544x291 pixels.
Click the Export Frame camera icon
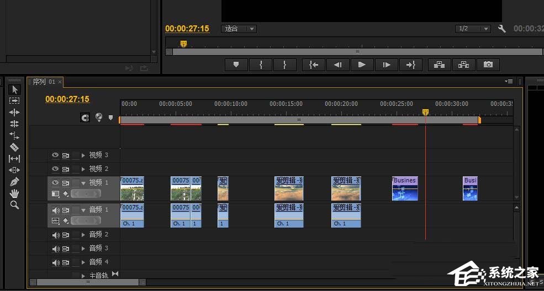tap(488, 64)
